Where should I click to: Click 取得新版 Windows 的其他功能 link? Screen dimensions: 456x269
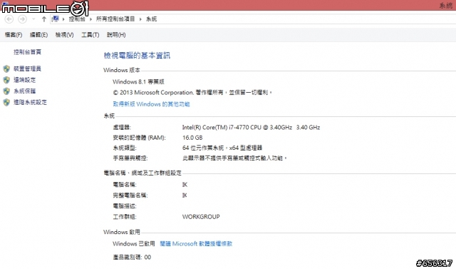pos(151,104)
